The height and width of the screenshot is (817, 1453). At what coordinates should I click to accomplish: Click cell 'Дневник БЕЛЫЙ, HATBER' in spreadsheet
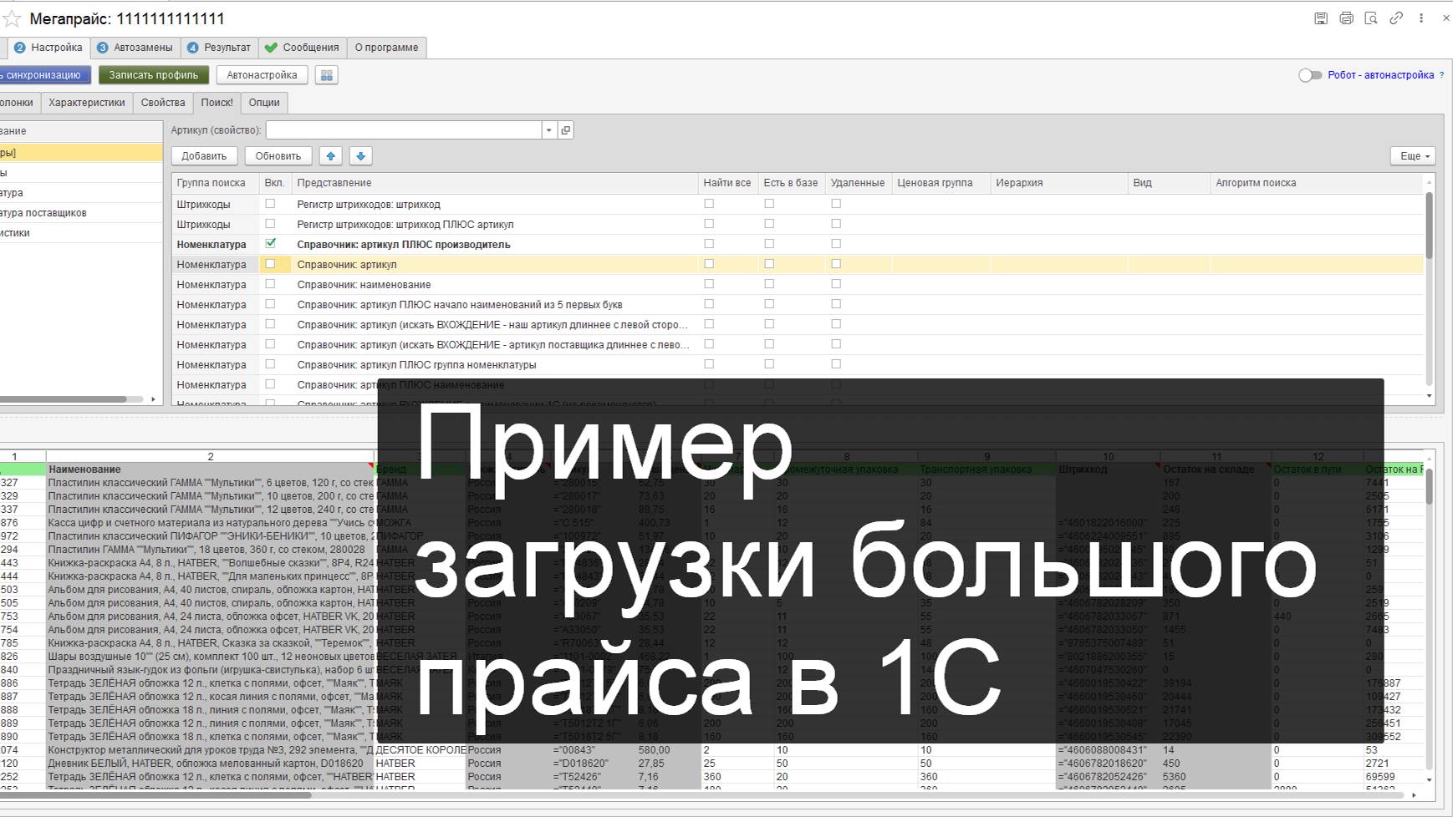tap(211, 764)
